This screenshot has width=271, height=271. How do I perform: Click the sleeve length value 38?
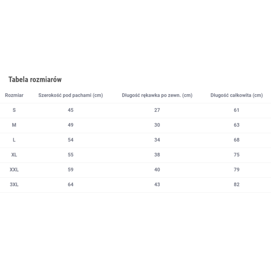tap(157, 154)
